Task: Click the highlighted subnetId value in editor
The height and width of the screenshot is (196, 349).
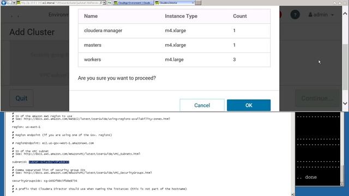Action: 49,162
